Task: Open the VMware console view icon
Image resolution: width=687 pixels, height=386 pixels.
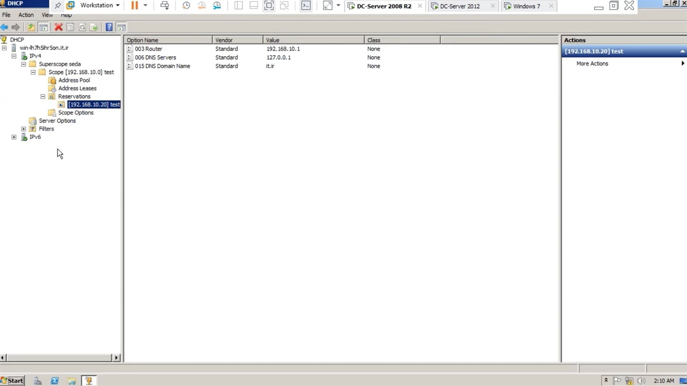Action: (x=305, y=6)
